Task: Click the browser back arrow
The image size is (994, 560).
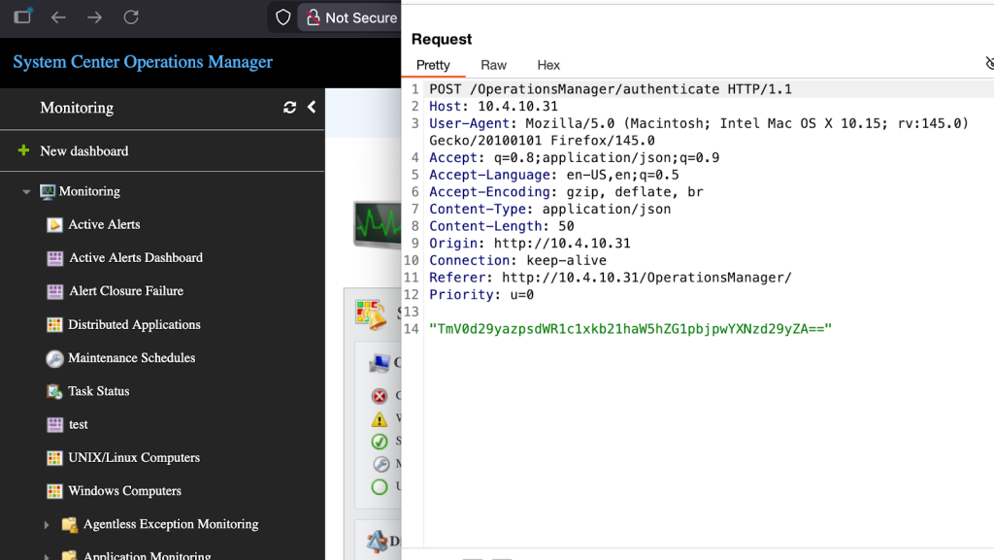Action: tap(58, 17)
